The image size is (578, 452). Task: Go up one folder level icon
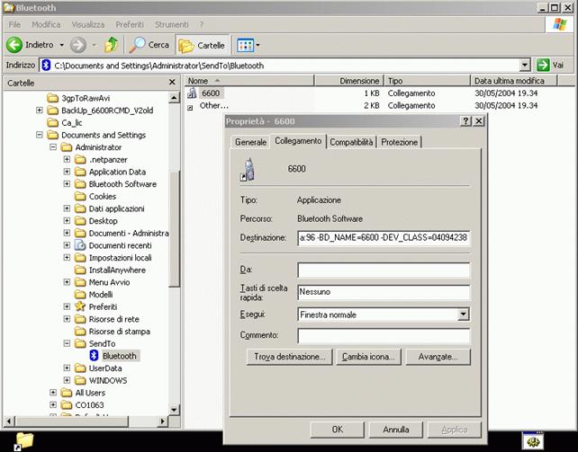click(112, 45)
